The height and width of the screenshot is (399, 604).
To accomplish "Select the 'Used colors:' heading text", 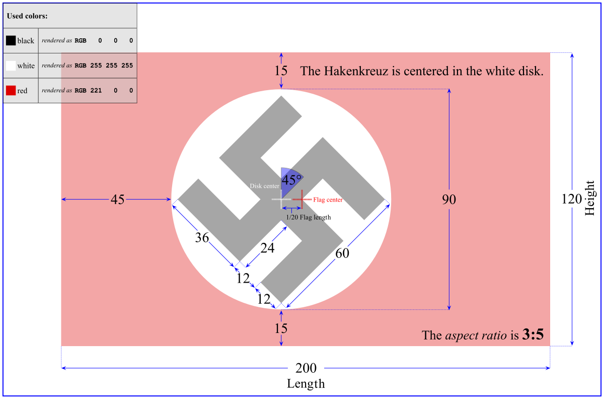I will pyautogui.click(x=27, y=16).
